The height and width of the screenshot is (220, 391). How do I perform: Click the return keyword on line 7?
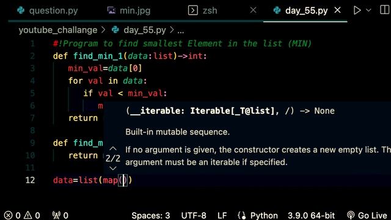click(83, 118)
